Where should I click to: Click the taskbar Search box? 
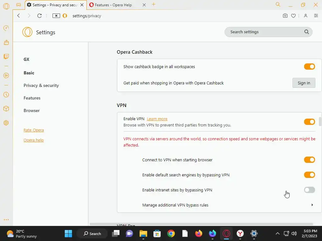tap(92, 233)
